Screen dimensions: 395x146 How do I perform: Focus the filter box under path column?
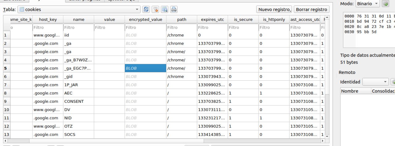click(181, 27)
